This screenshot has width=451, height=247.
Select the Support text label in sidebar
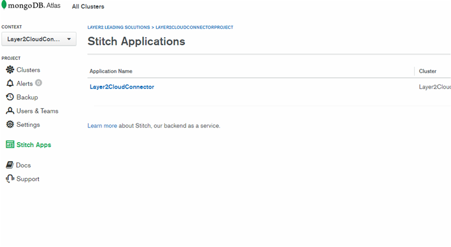[28, 179]
